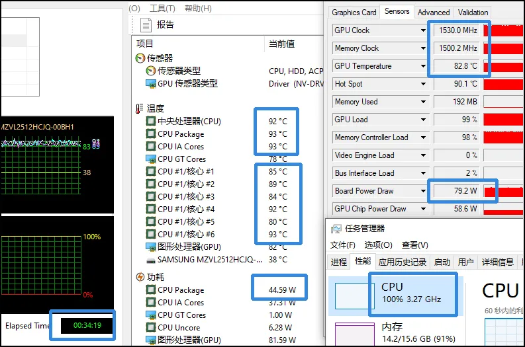The image size is (525, 347).
Task: Click chip icon for CPU #1/核心 #1
Action: [x=151, y=171]
